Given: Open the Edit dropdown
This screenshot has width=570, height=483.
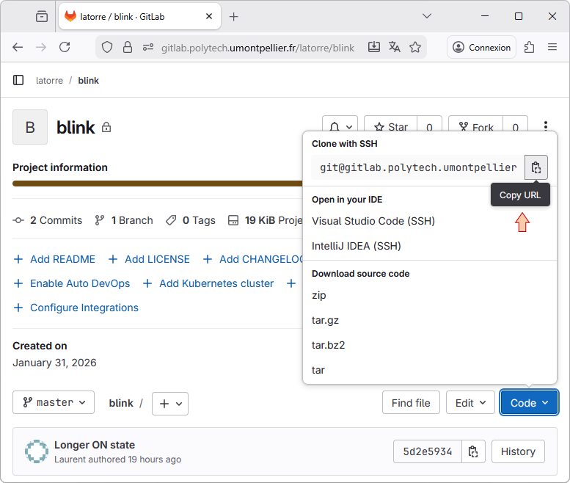Looking at the screenshot, I should click(470, 402).
